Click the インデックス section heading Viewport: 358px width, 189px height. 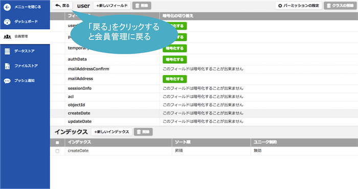pyautogui.click(x=71, y=132)
